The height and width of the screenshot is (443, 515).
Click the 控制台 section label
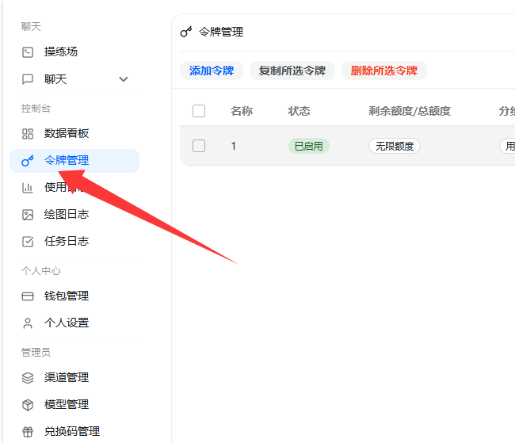36,109
